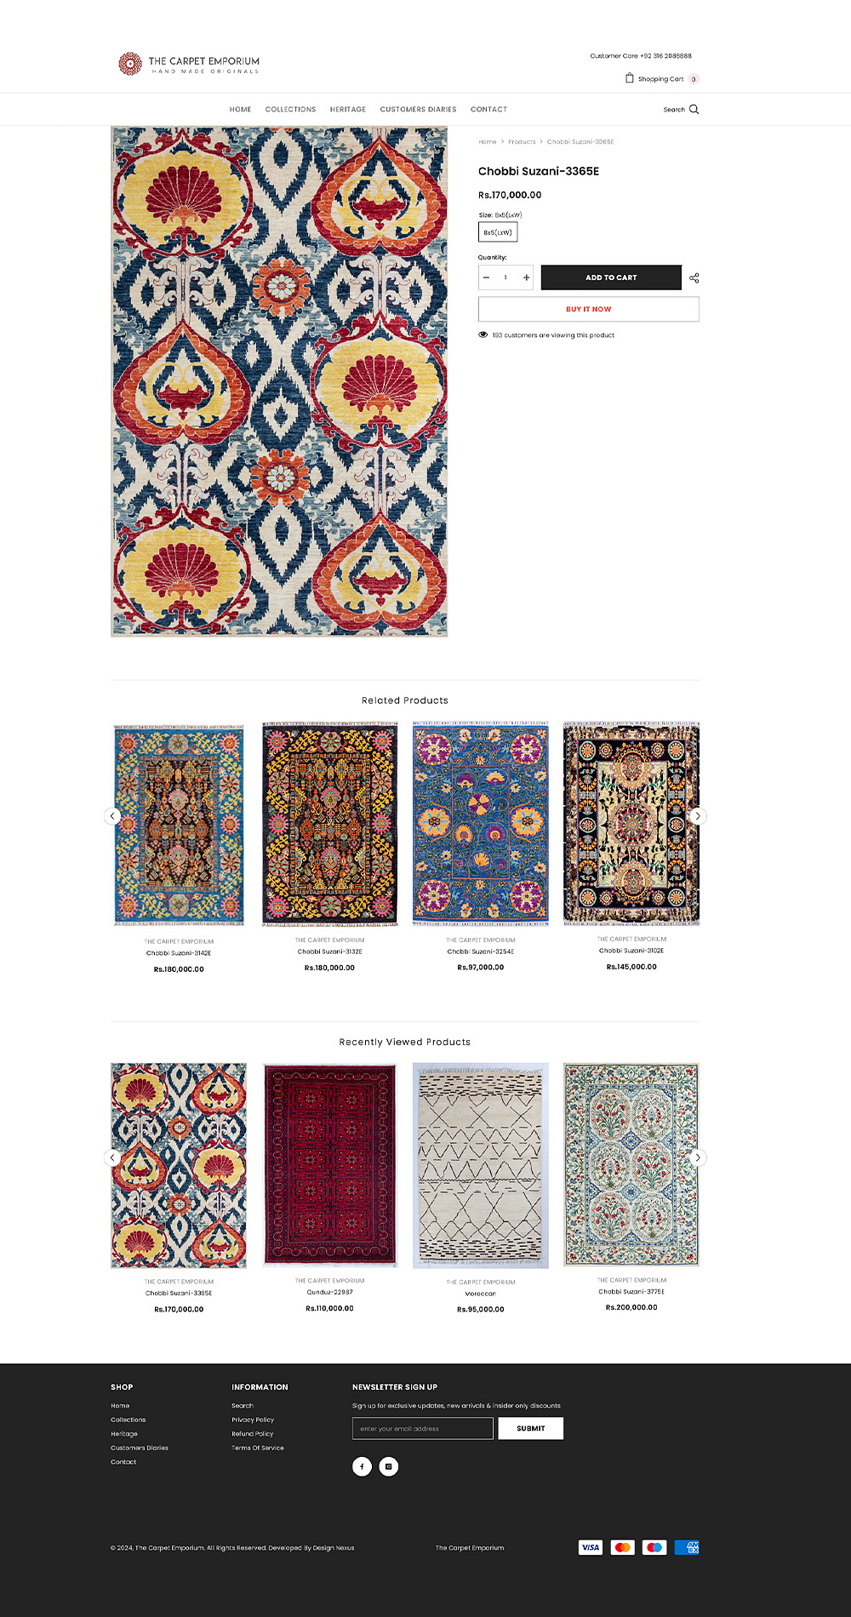Open the Facebook social icon

362,1466
